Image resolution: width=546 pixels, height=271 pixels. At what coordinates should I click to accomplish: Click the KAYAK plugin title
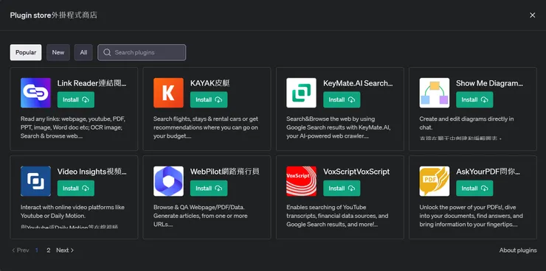(x=210, y=83)
